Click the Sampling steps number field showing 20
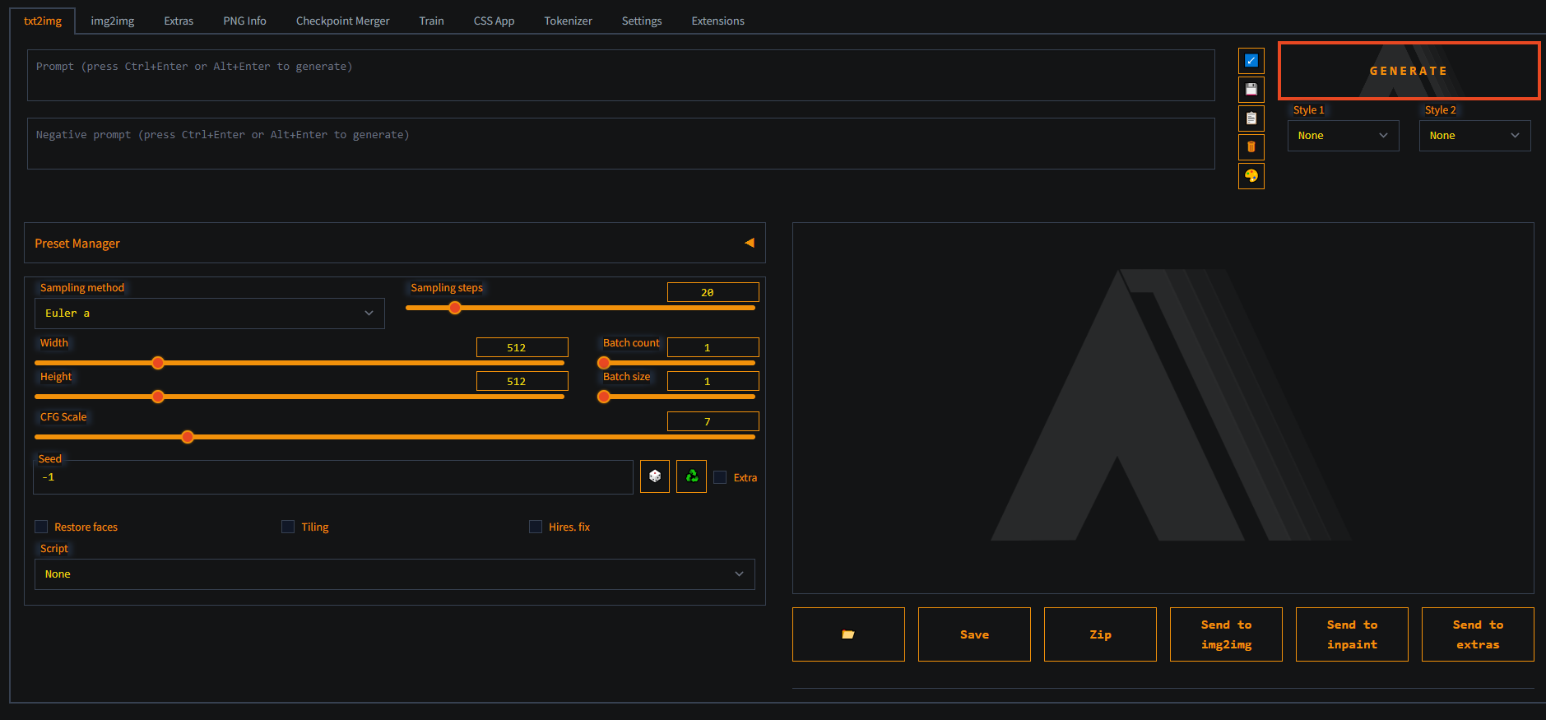This screenshot has width=1546, height=720. coord(713,292)
